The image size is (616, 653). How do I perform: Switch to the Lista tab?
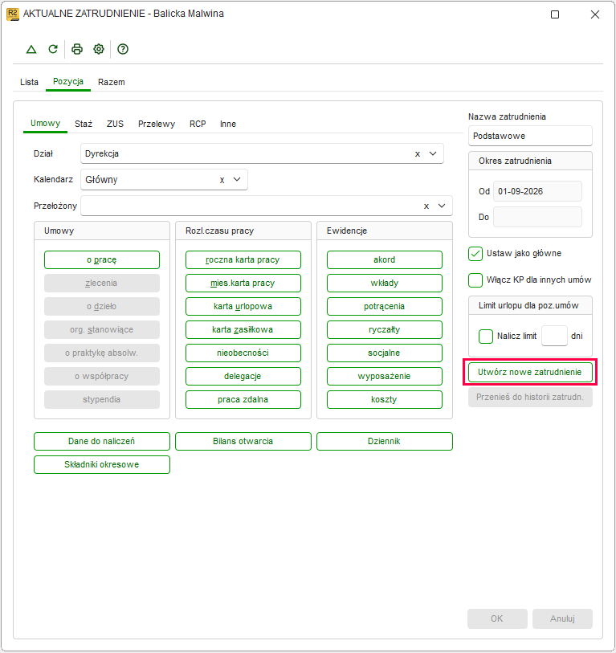click(29, 82)
